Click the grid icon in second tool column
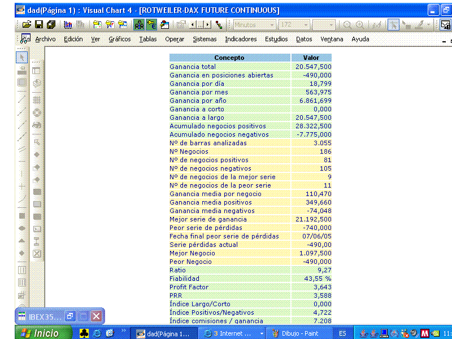Screen dimensions: 452x339 click(37, 100)
